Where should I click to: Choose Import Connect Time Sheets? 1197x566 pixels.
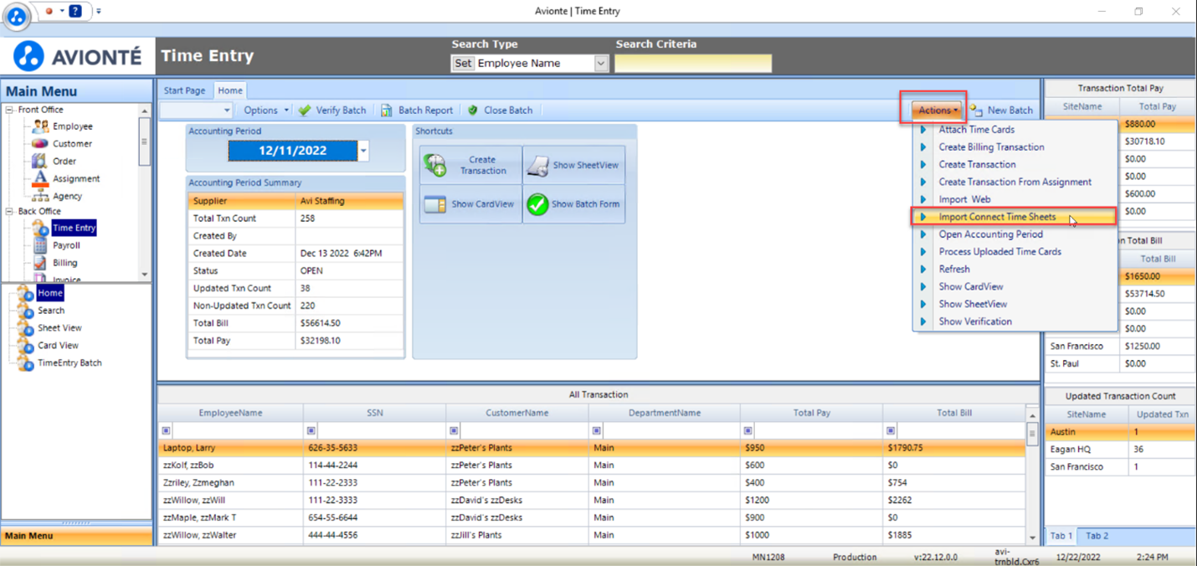click(1014, 217)
